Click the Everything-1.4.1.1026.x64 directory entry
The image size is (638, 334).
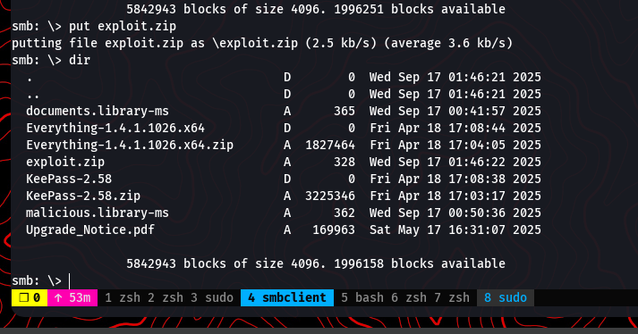point(115,128)
